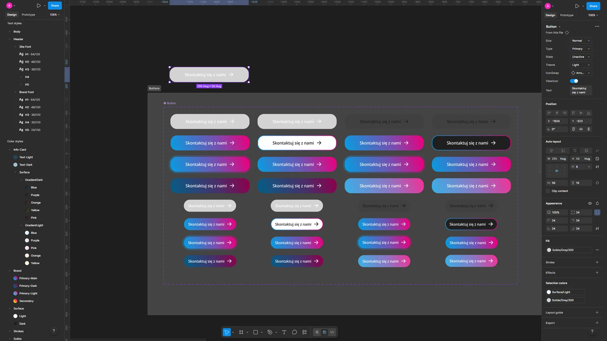Click the Solids/Grey/300 fill swatch
607x341 pixels.
[x=549, y=250]
